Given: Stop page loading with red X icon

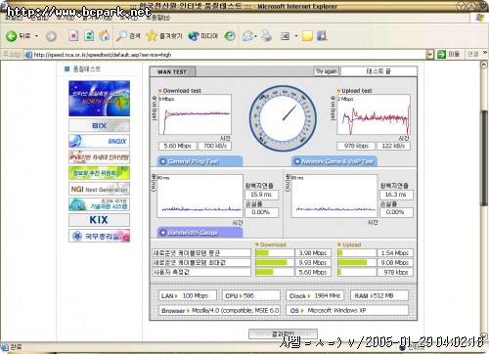Looking at the screenshot, I should [74, 35].
